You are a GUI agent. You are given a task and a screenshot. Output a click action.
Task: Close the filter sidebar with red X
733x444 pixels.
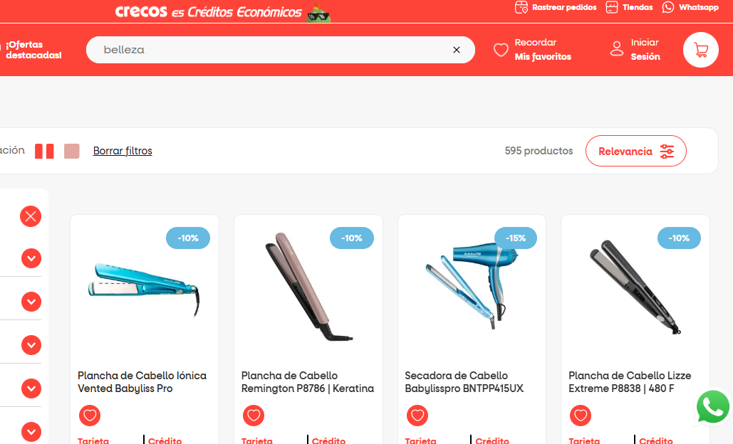coord(31,216)
